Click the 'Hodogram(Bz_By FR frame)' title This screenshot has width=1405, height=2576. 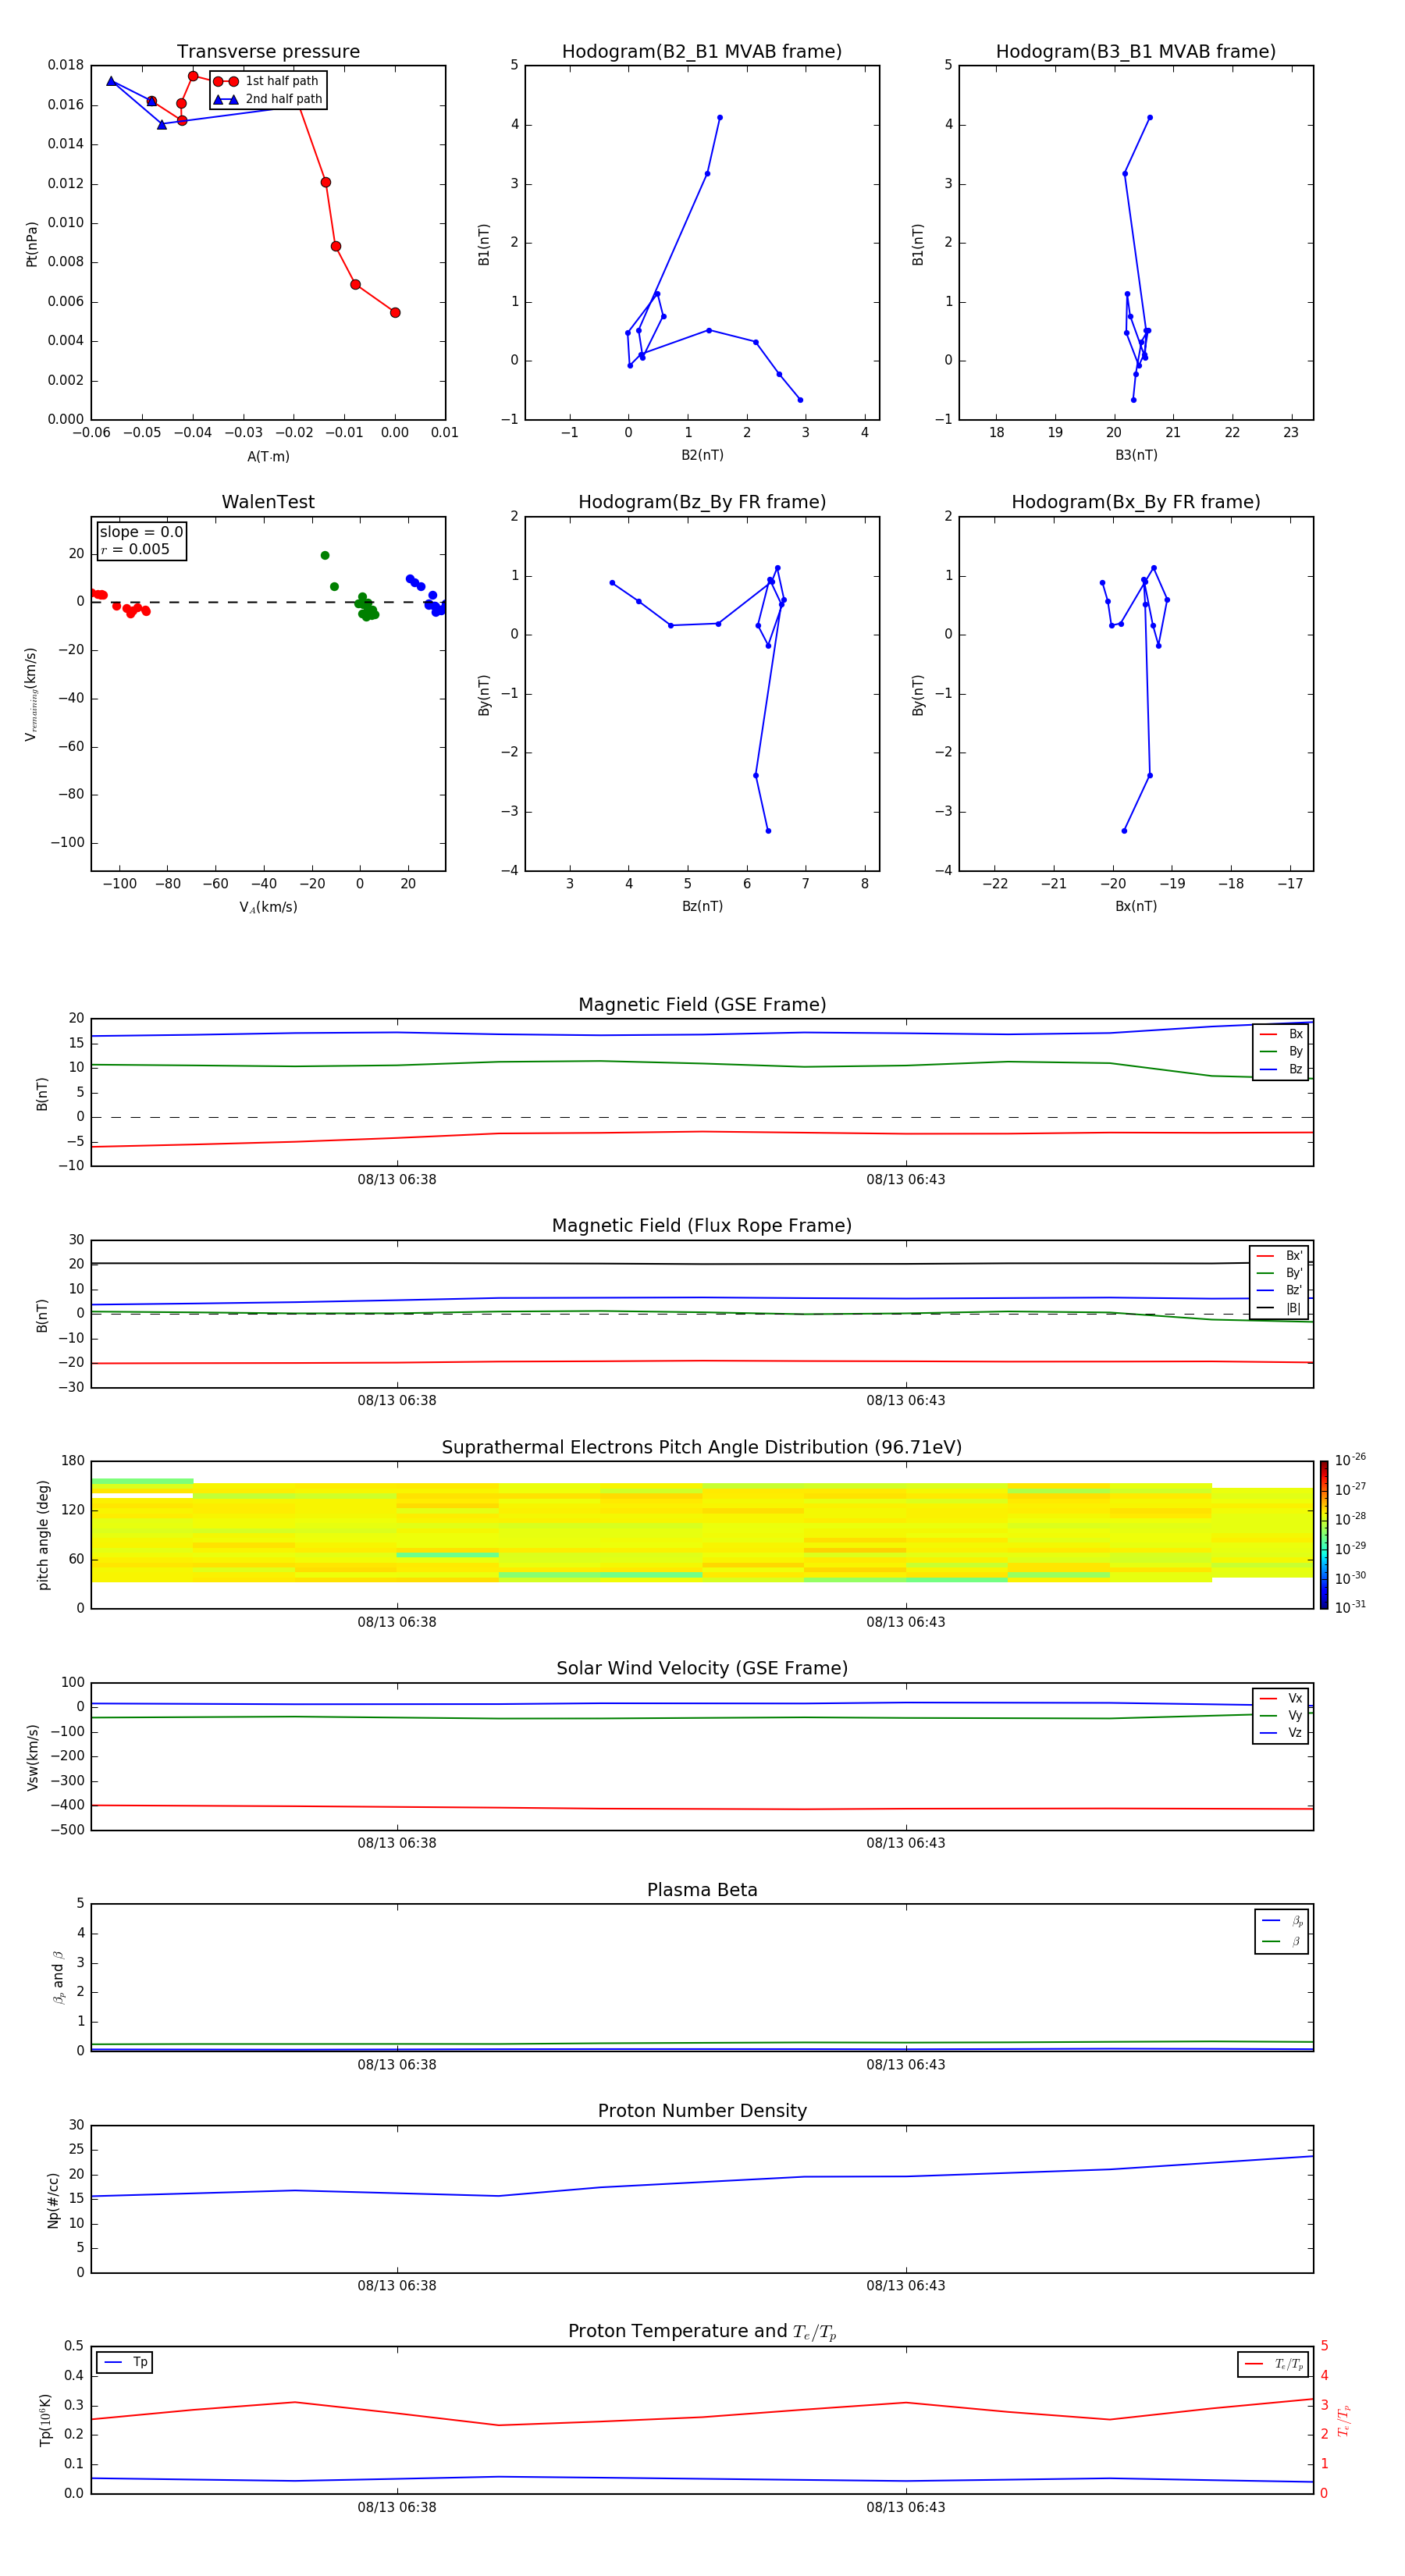(x=702, y=502)
